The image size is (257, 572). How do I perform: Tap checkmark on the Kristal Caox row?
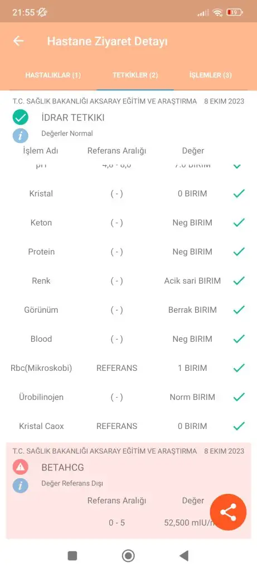click(239, 426)
